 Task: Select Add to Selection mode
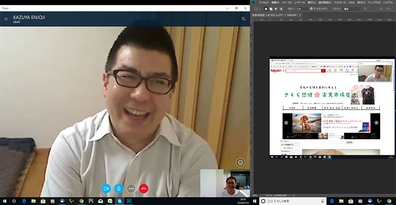(271, 9)
